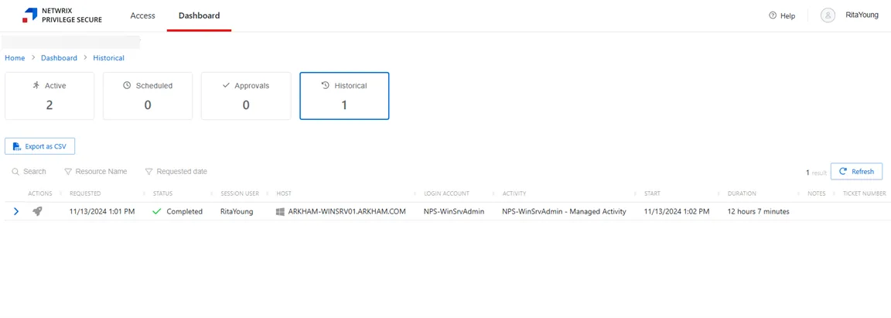Click login account NPS-WinSrvAdmin cell

point(454,212)
